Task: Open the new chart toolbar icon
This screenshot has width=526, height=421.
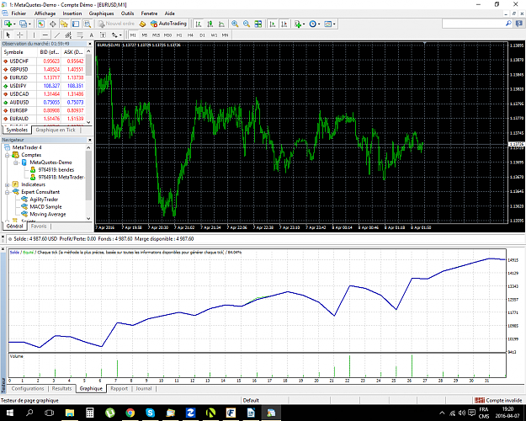Action: (x=8, y=24)
